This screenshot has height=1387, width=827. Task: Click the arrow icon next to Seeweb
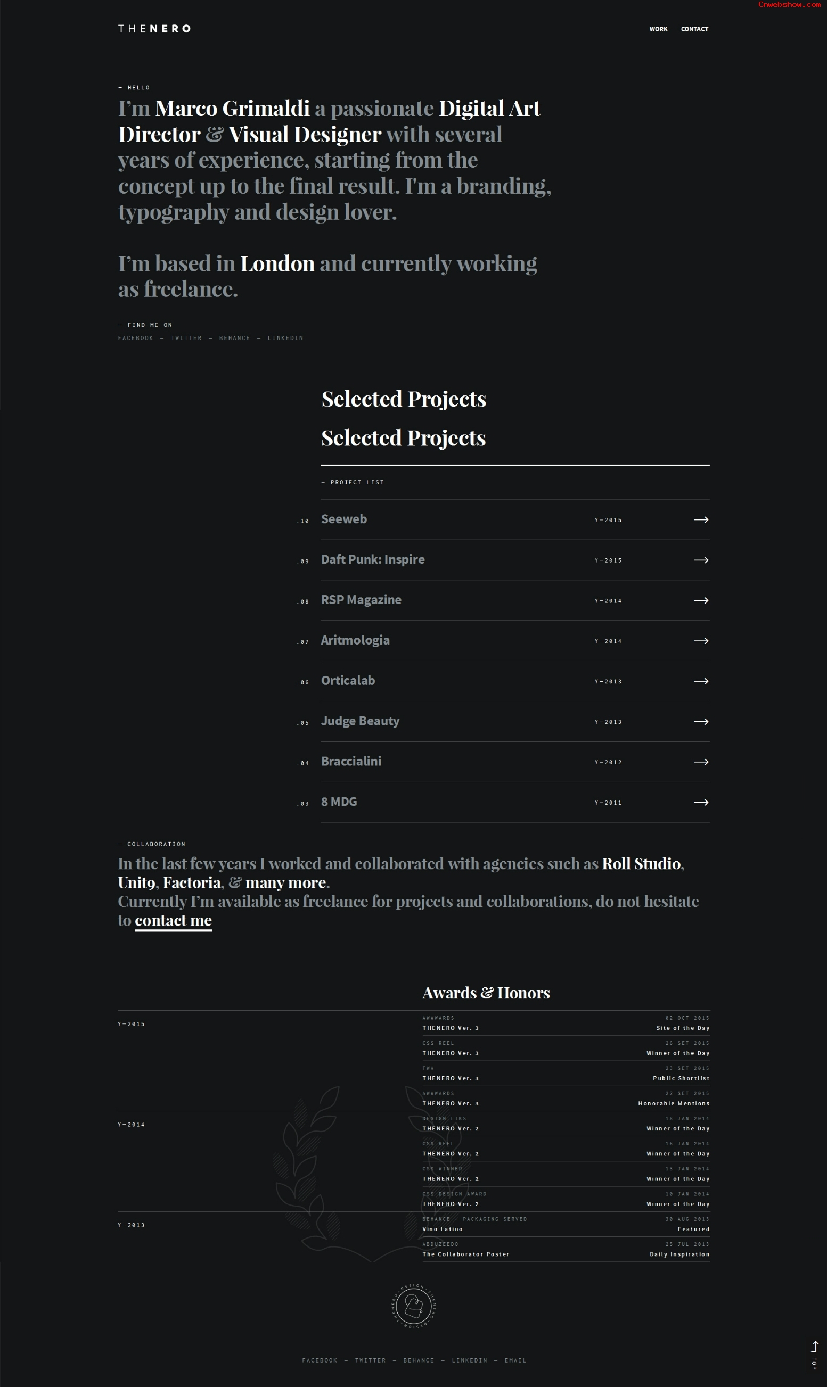[x=700, y=519]
